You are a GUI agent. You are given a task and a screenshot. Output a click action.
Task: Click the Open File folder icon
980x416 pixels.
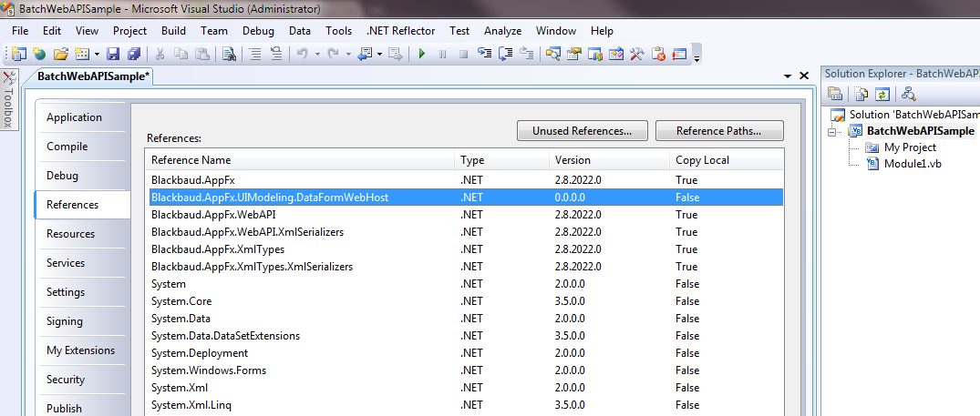coord(61,55)
